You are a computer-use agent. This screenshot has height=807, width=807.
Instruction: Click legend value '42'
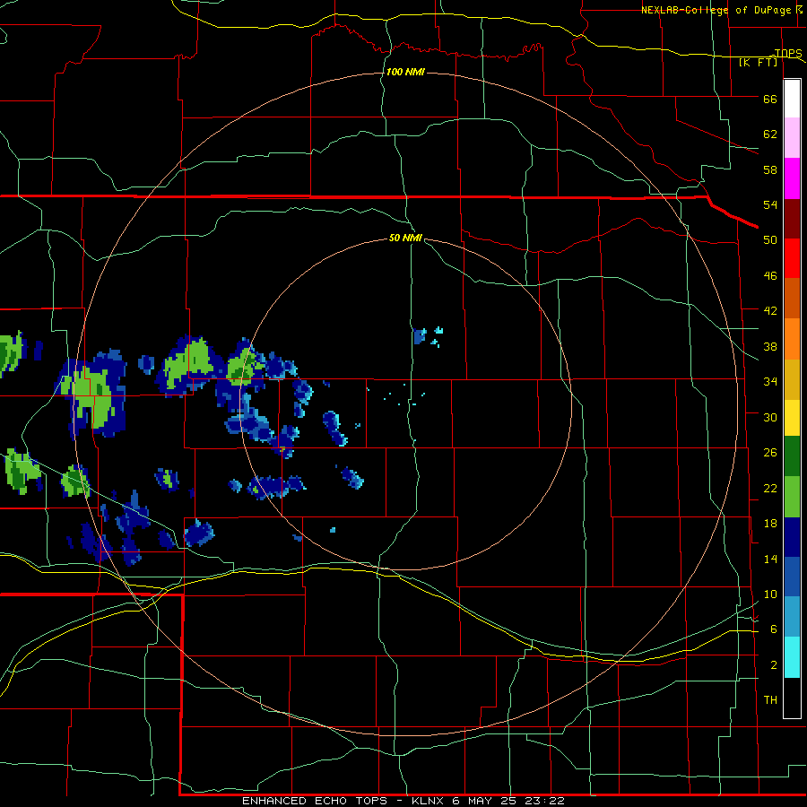(x=770, y=311)
